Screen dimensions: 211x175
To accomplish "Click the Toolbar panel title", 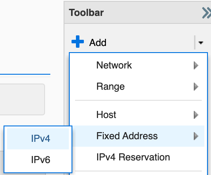I will (86, 13).
